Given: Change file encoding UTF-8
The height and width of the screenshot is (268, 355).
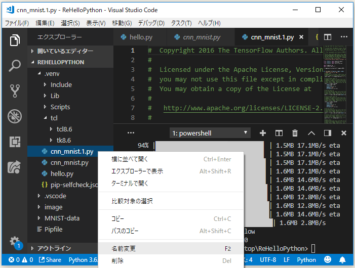Looking at the screenshot, I should [x=268, y=260].
